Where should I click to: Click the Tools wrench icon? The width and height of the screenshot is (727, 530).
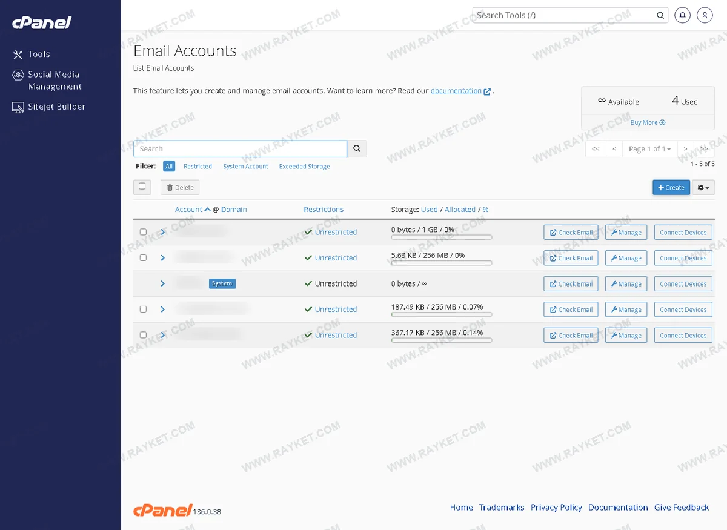pyautogui.click(x=18, y=55)
